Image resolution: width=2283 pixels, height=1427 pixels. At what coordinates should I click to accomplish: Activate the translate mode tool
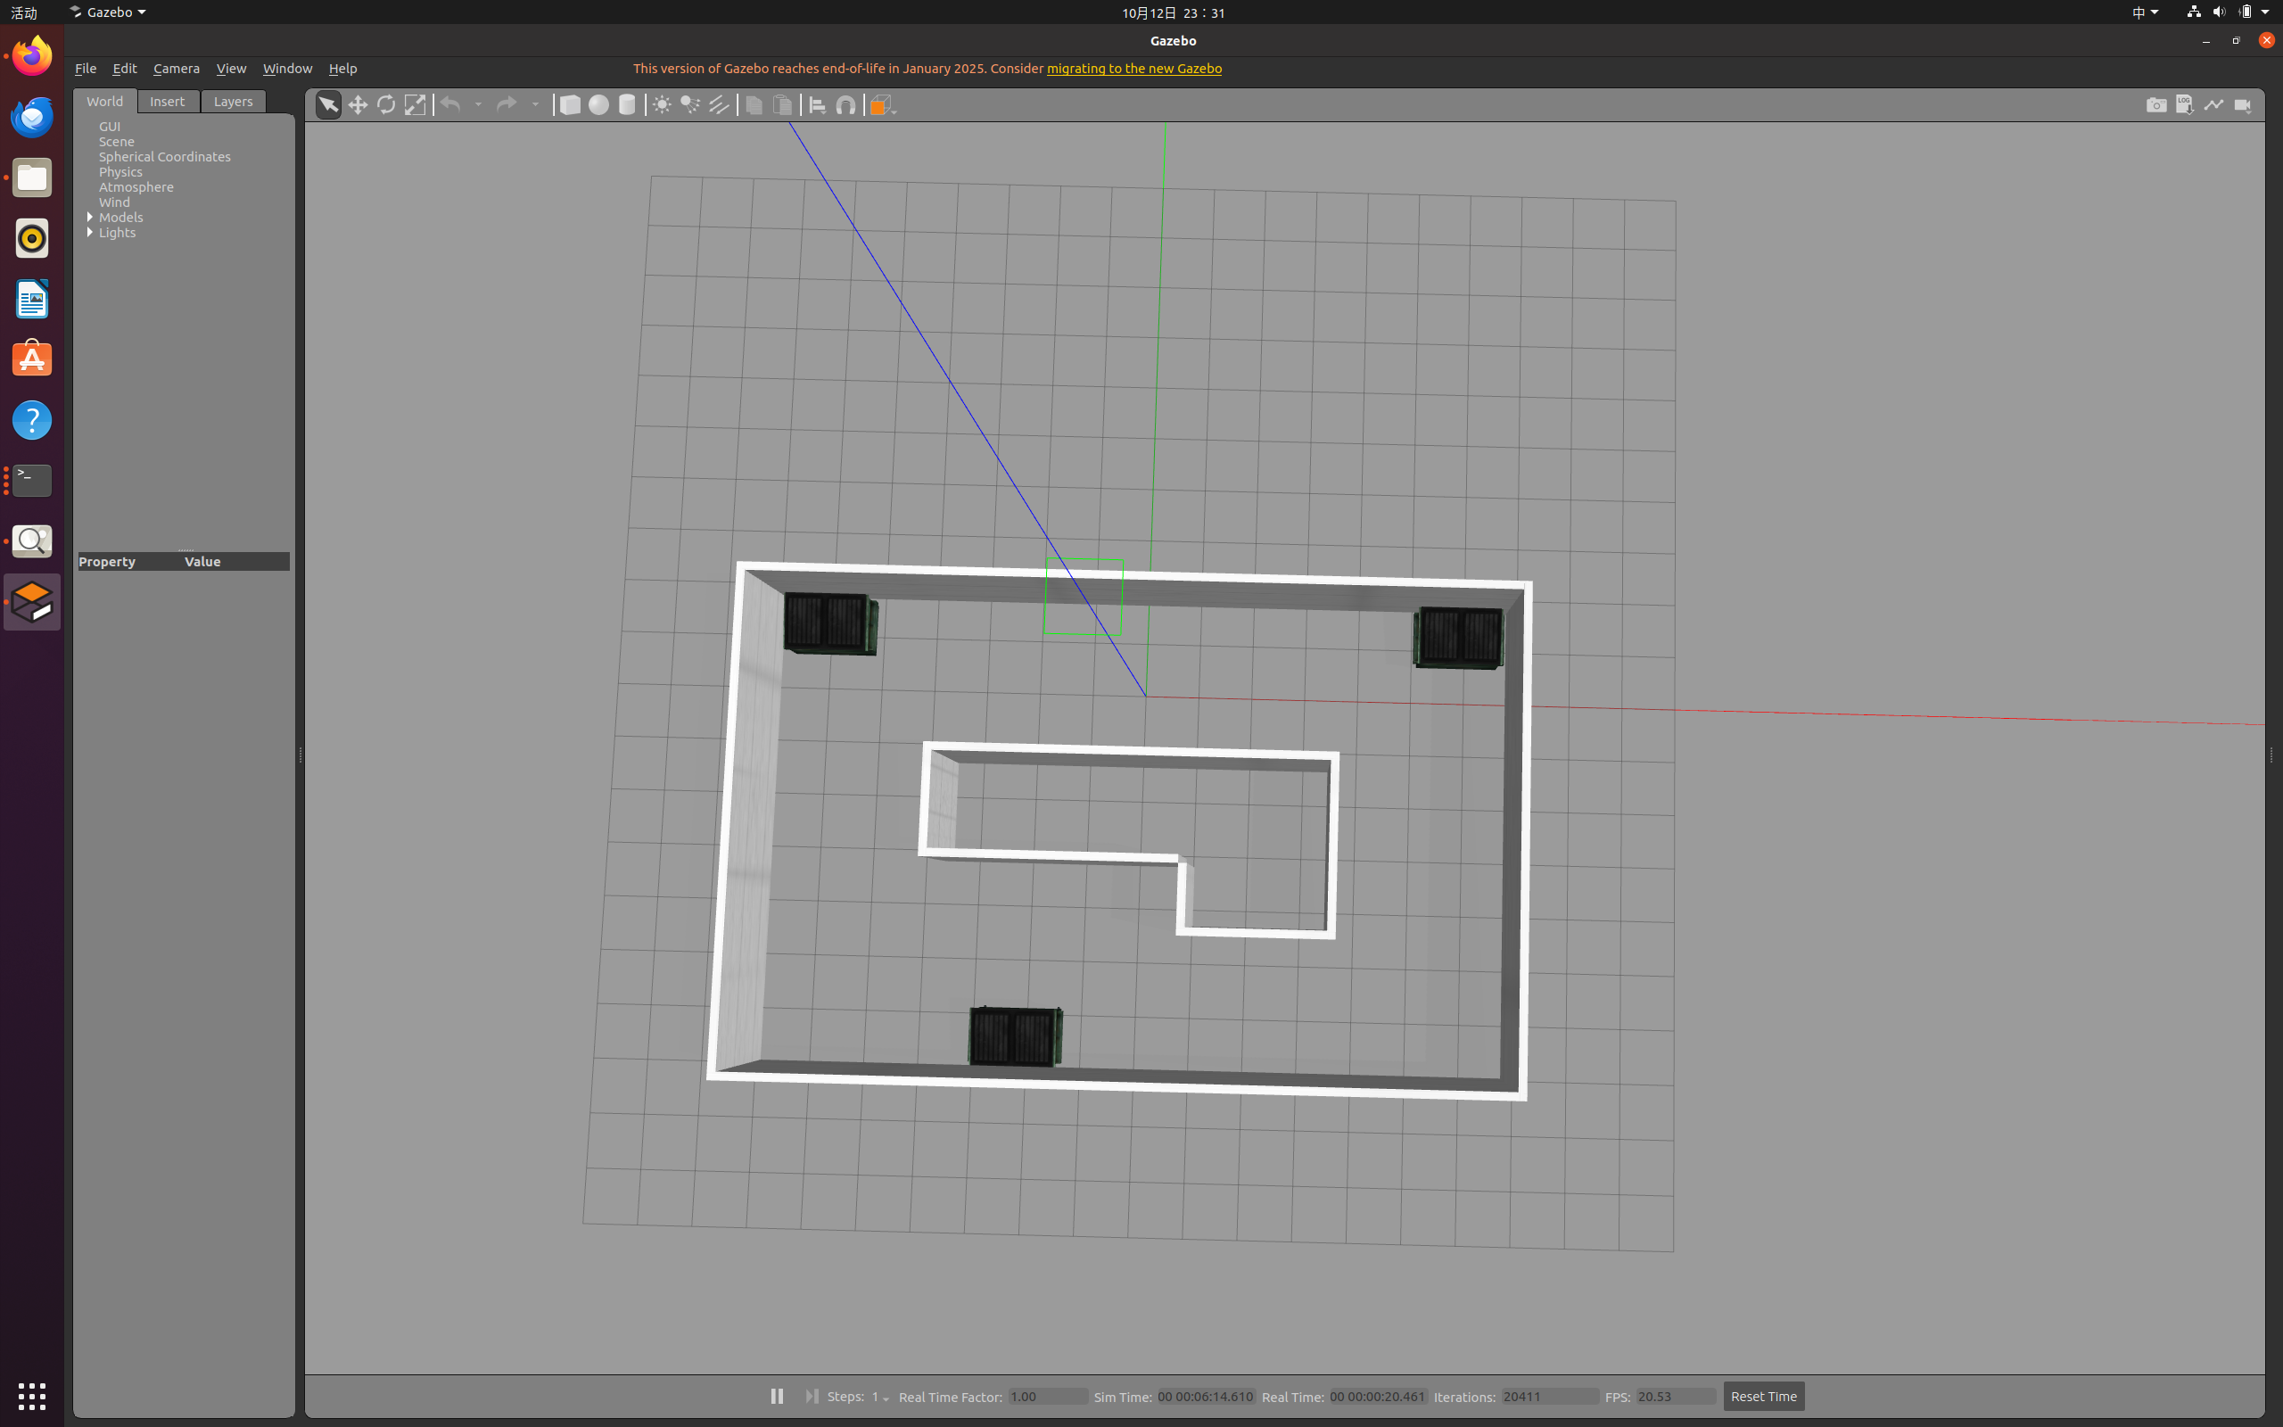358,104
